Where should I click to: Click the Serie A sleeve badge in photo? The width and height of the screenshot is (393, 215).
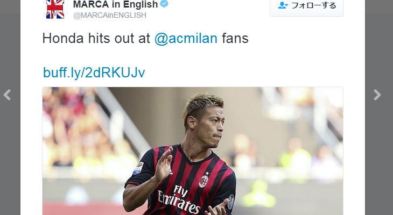pyautogui.click(x=138, y=168)
